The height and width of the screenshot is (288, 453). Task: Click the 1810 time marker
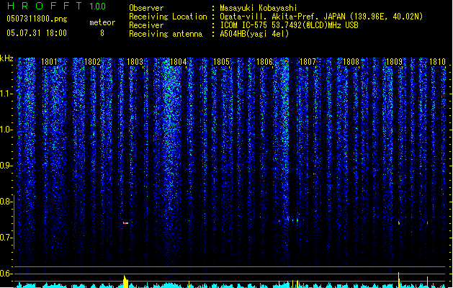click(437, 62)
